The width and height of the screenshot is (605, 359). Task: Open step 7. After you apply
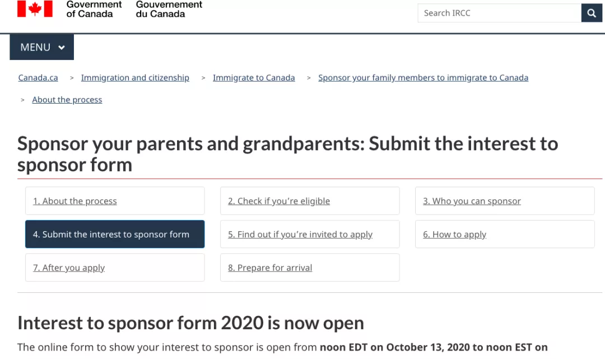point(69,268)
